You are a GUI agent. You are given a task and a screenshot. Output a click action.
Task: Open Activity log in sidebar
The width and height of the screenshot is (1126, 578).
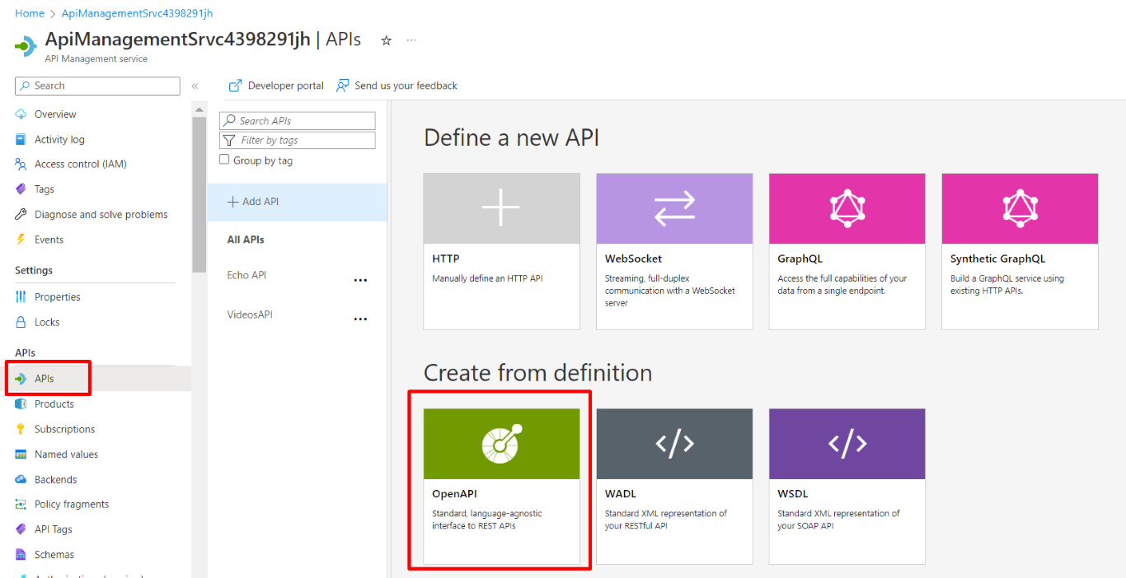click(x=59, y=139)
